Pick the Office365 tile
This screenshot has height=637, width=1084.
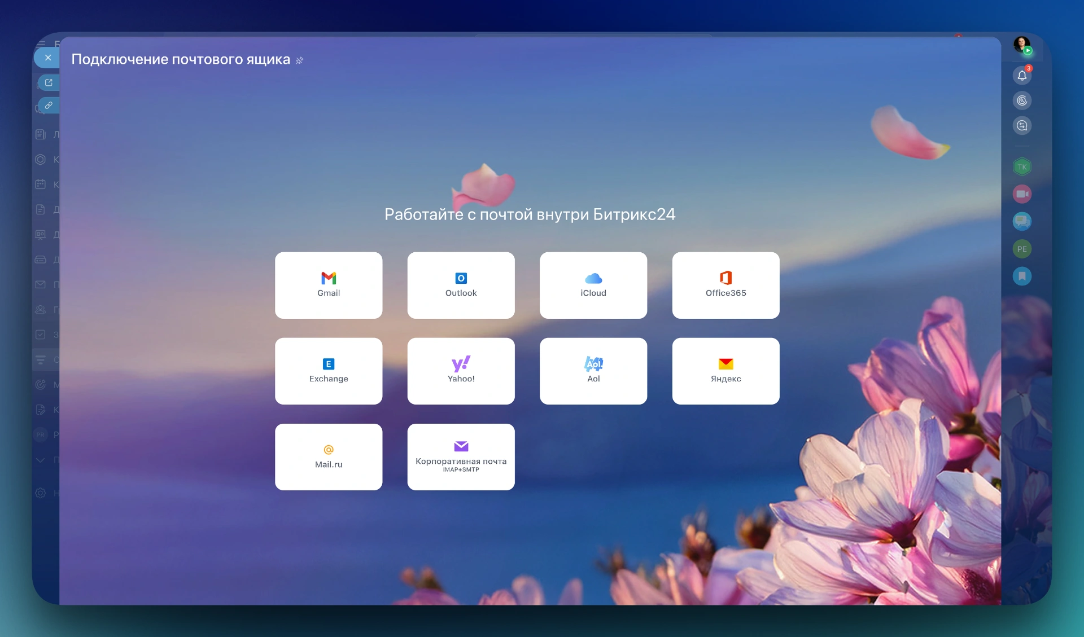[725, 285]
